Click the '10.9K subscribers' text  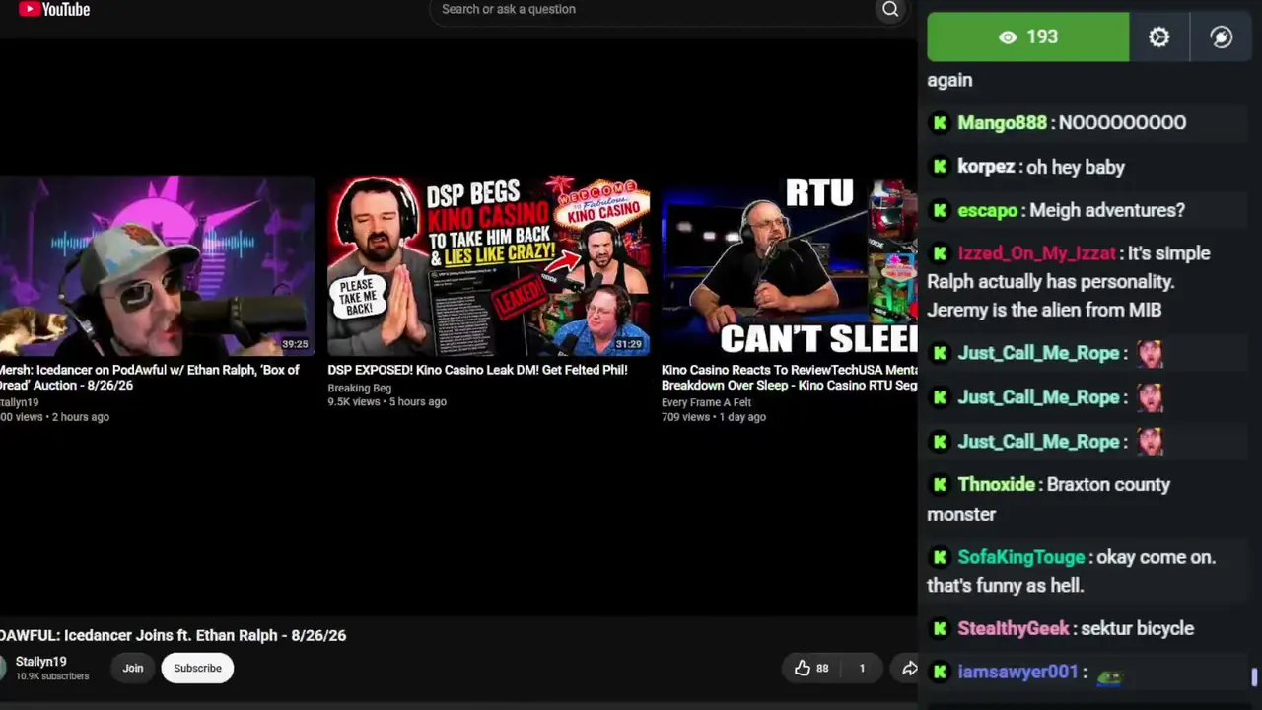51,676
